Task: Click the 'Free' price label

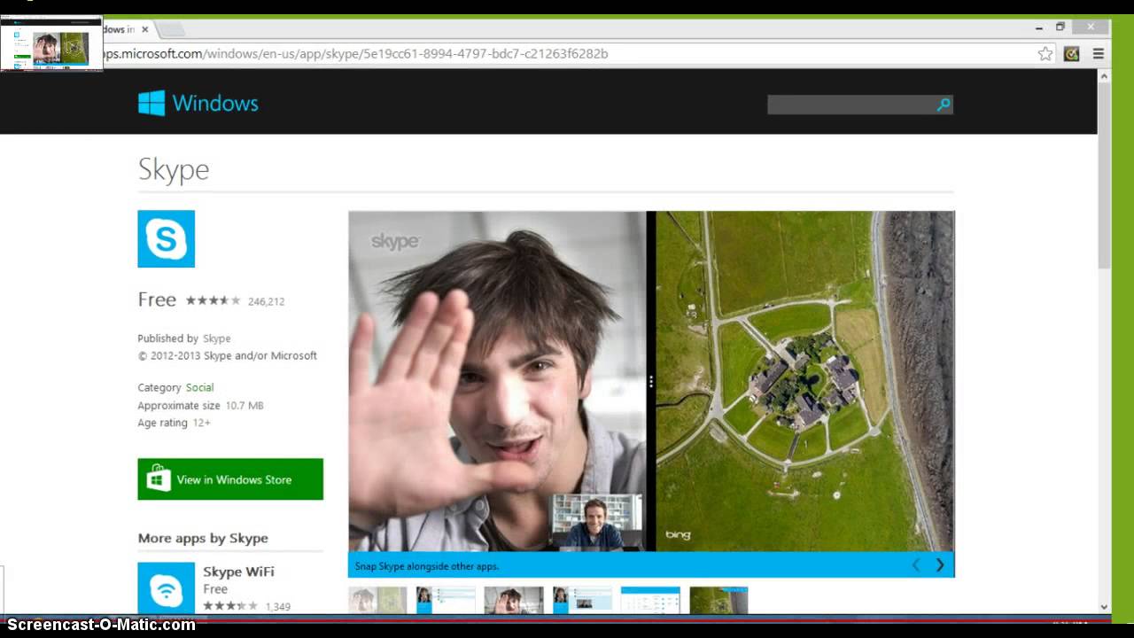Action: (x=157, y=300)
